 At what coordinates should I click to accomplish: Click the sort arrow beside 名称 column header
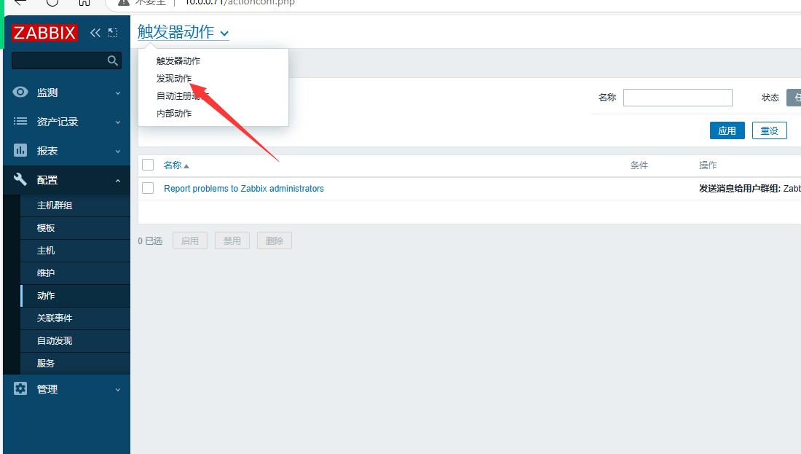point(186,166)
